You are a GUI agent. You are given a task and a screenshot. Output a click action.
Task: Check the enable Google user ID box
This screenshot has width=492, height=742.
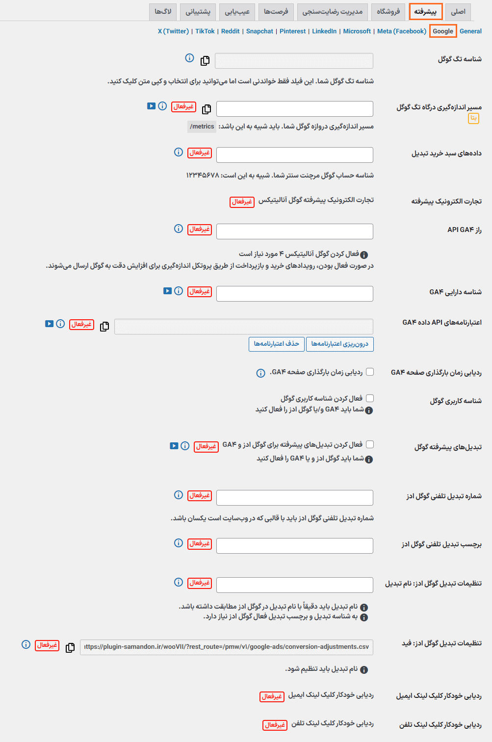[370, 398]
